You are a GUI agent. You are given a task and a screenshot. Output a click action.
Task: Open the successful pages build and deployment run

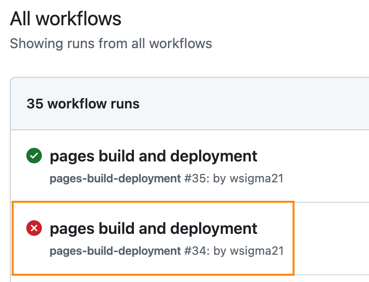pyautogui.click(x=153, y=156)
